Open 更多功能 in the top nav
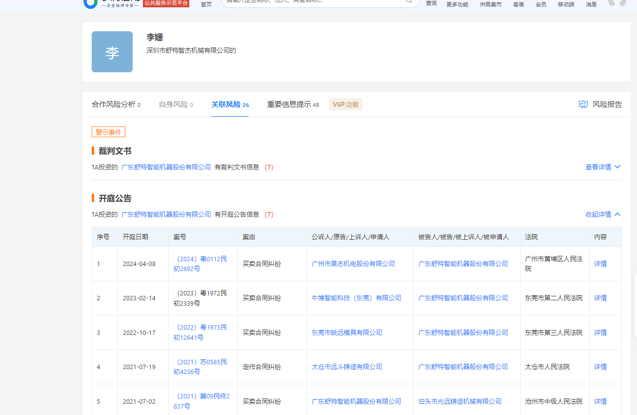The image size is (637, 415). 457,4
